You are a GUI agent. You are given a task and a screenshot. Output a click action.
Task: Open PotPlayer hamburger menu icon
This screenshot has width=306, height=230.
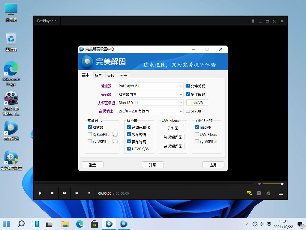pos(281,193)
